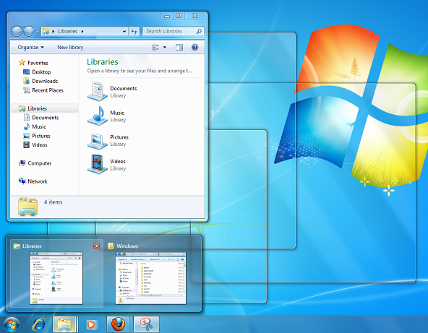This screenshot has width=428, height=333.
Task: Select the Libraries segment in the address bar
Action: tap(68, 31)
